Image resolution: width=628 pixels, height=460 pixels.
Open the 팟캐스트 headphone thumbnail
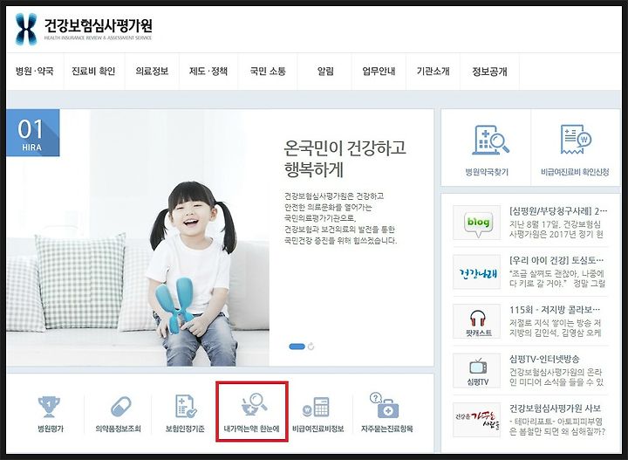coord(476,321)
